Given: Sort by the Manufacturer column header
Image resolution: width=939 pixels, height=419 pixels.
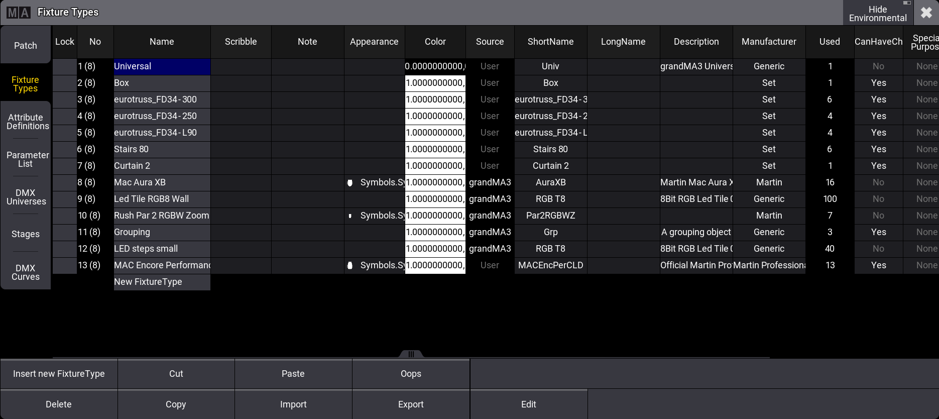Looking at the screenshot, I should tap(769, 42).
